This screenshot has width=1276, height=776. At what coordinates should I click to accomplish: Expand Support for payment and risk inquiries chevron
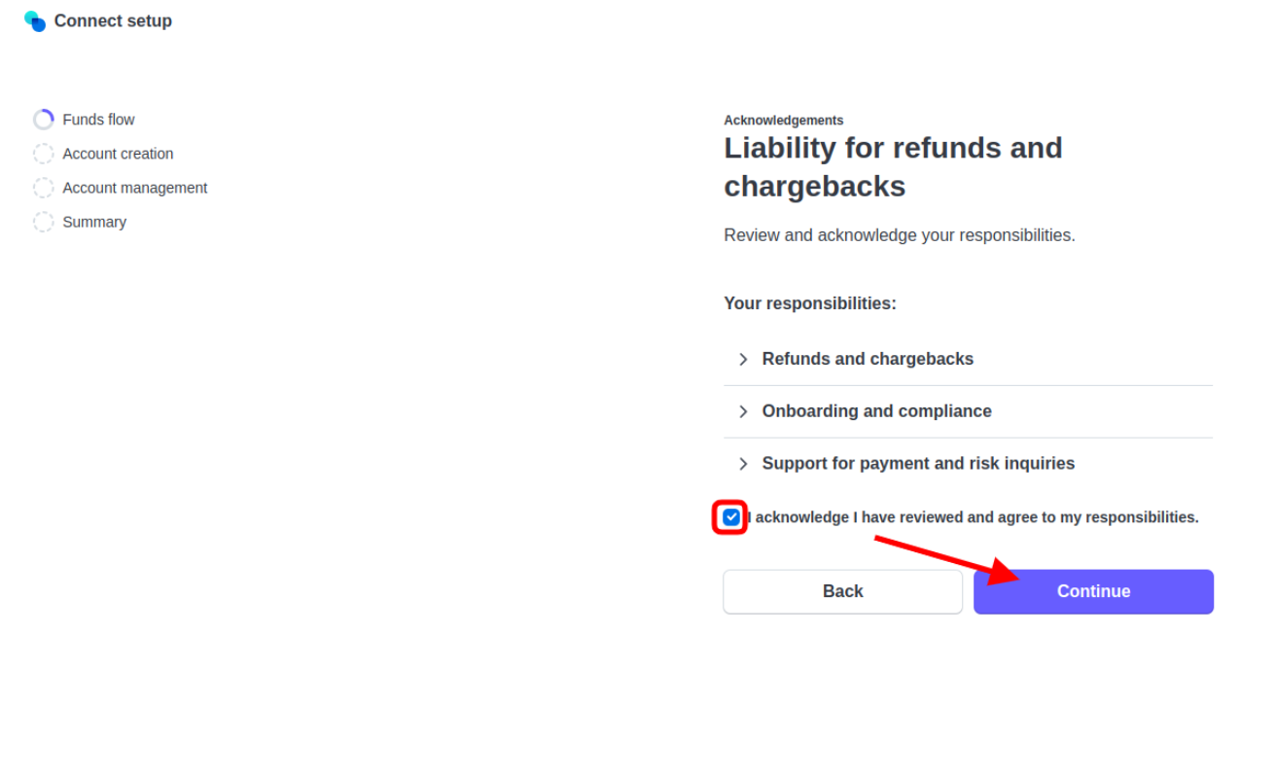[743, 464]
